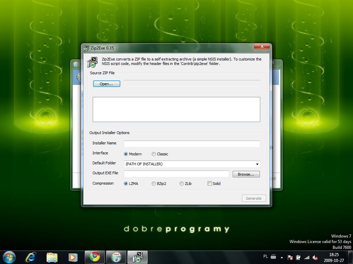Screen dimensions: 353x264
Task: Open Action Center flag icon
Action: [x=290, y=257]
